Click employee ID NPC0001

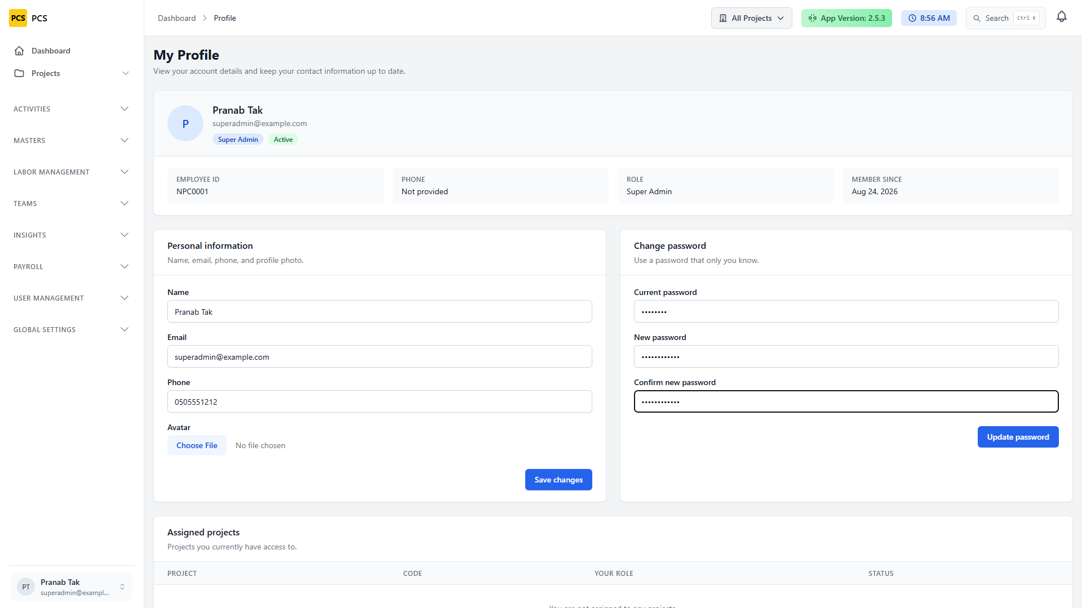tap(192, 191)
